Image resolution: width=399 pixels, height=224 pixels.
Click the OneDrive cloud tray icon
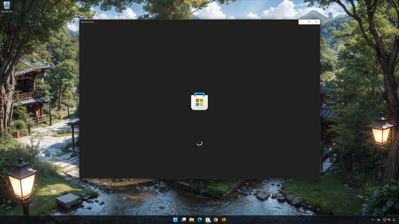pyautogui.click(x=378, y=220)
